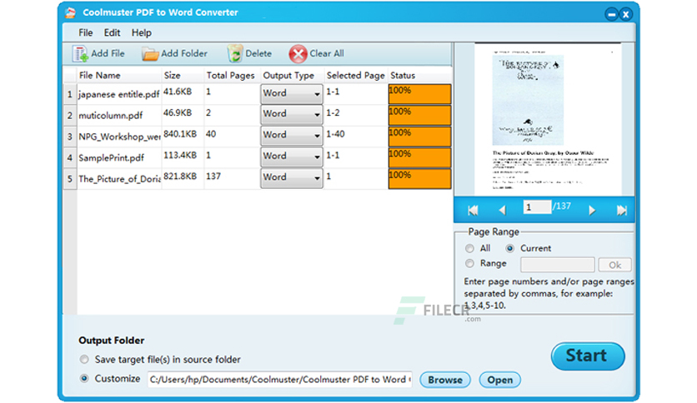Open Output Type dropdown for The_Picture_of_Doria row
This screenshot has height=403, width=697.
point(291,178)
